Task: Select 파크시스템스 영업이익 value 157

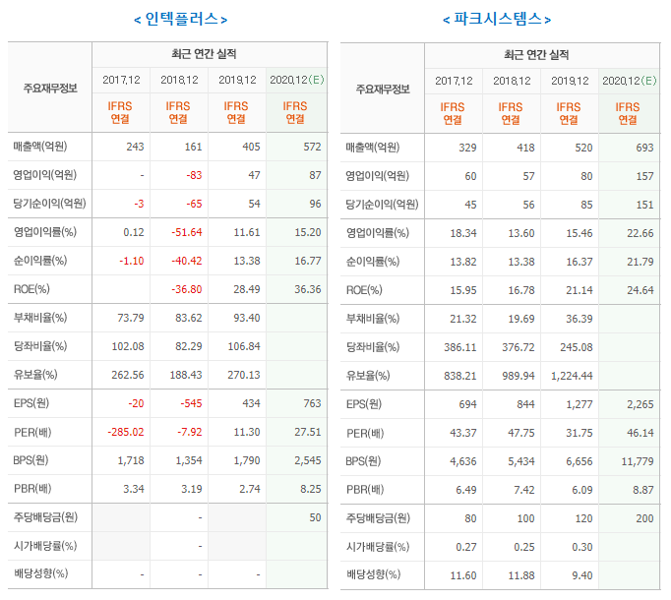Action: click(644, 176)
